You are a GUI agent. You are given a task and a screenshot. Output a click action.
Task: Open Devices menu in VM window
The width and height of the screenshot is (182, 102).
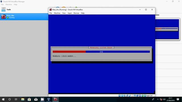point(76,13)
